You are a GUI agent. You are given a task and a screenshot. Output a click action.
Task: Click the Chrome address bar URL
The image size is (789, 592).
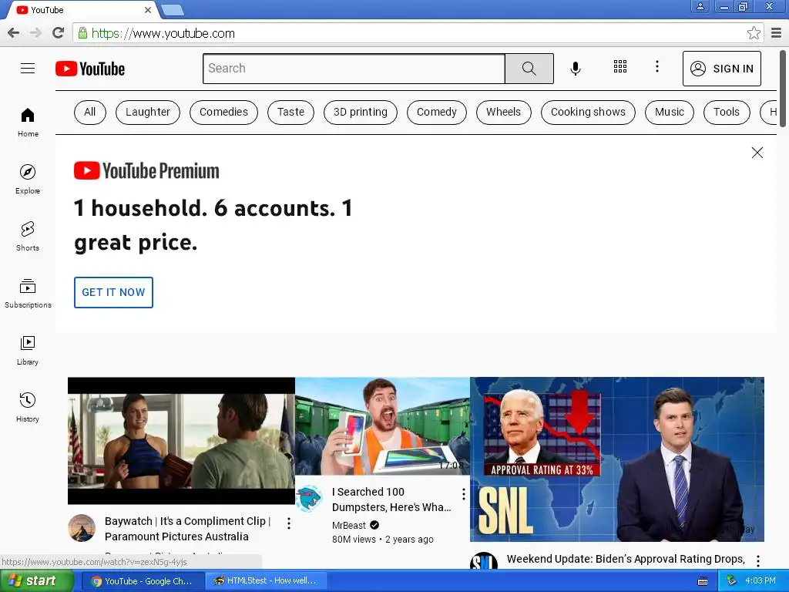(x=163, y=34)
